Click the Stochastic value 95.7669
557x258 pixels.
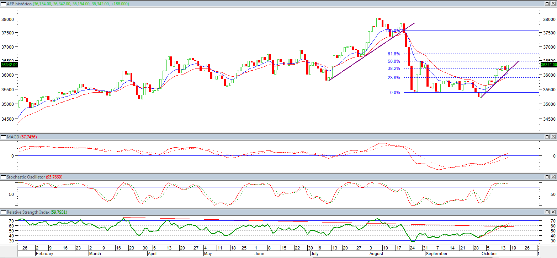click(54, 177)
